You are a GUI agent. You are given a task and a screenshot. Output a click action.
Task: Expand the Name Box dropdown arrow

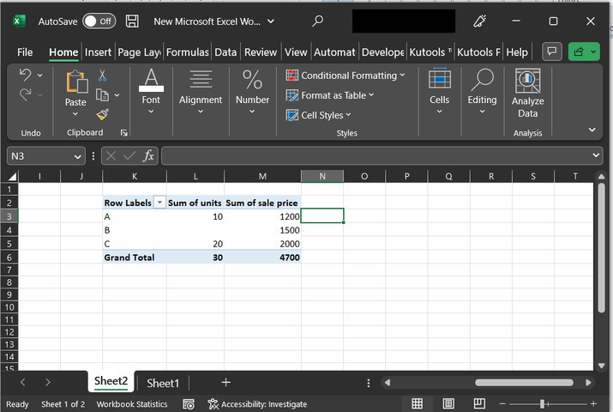click(78, 155)
